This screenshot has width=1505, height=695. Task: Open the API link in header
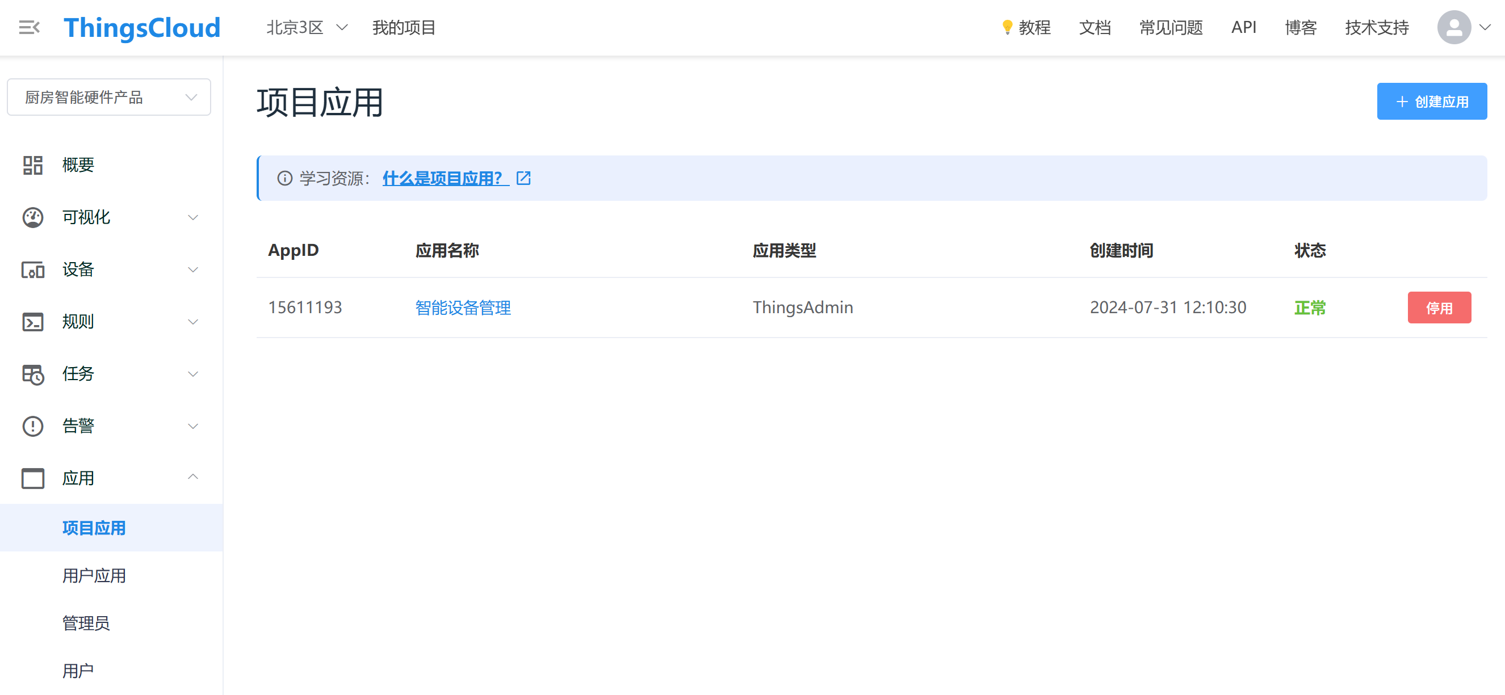coord(1243,27)
